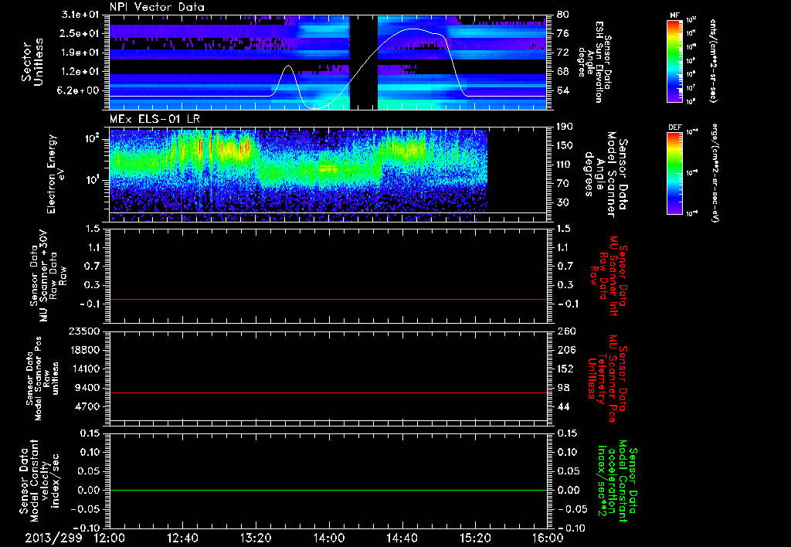Click the 110 scanner angle tick value
Viewport: 791px width, 547px height.
coord(565,165)
